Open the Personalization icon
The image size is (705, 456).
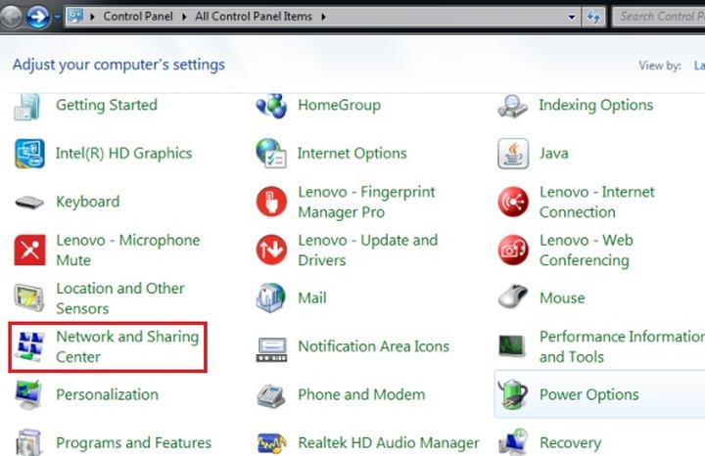click(x=28, y=394)
